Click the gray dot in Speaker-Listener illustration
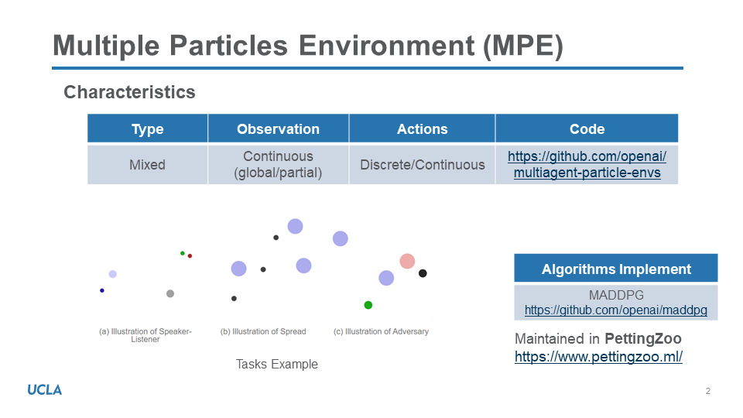 (170, 293)
